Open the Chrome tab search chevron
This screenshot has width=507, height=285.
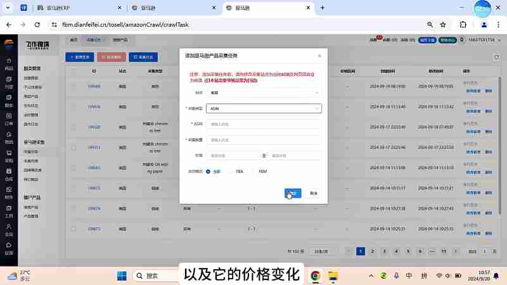pyautogui.click(x=8, y=8)
